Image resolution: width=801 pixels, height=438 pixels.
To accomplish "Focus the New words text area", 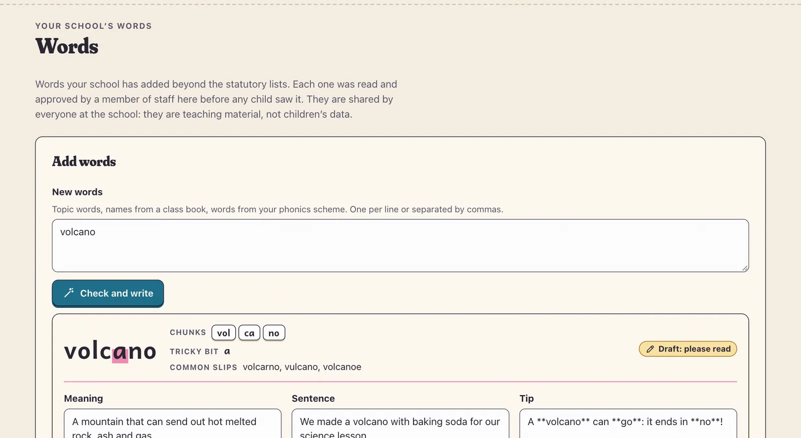I will (x=400, y=246).
